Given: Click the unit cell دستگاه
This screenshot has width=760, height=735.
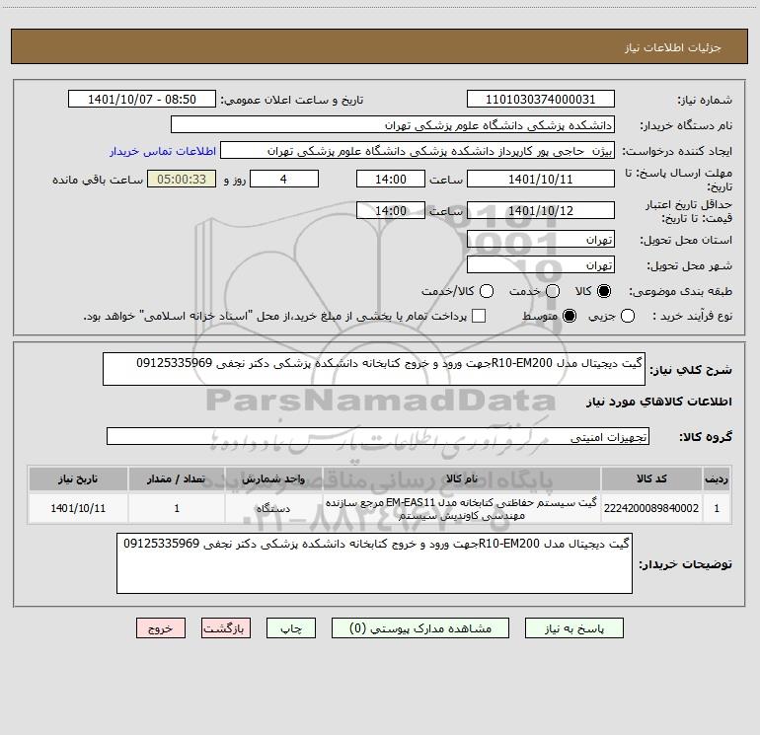Looking at the screenshot, I should click(x=273, y=508).
